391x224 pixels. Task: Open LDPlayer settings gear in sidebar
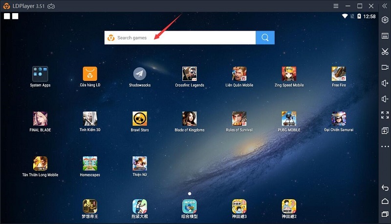(385, 20)
